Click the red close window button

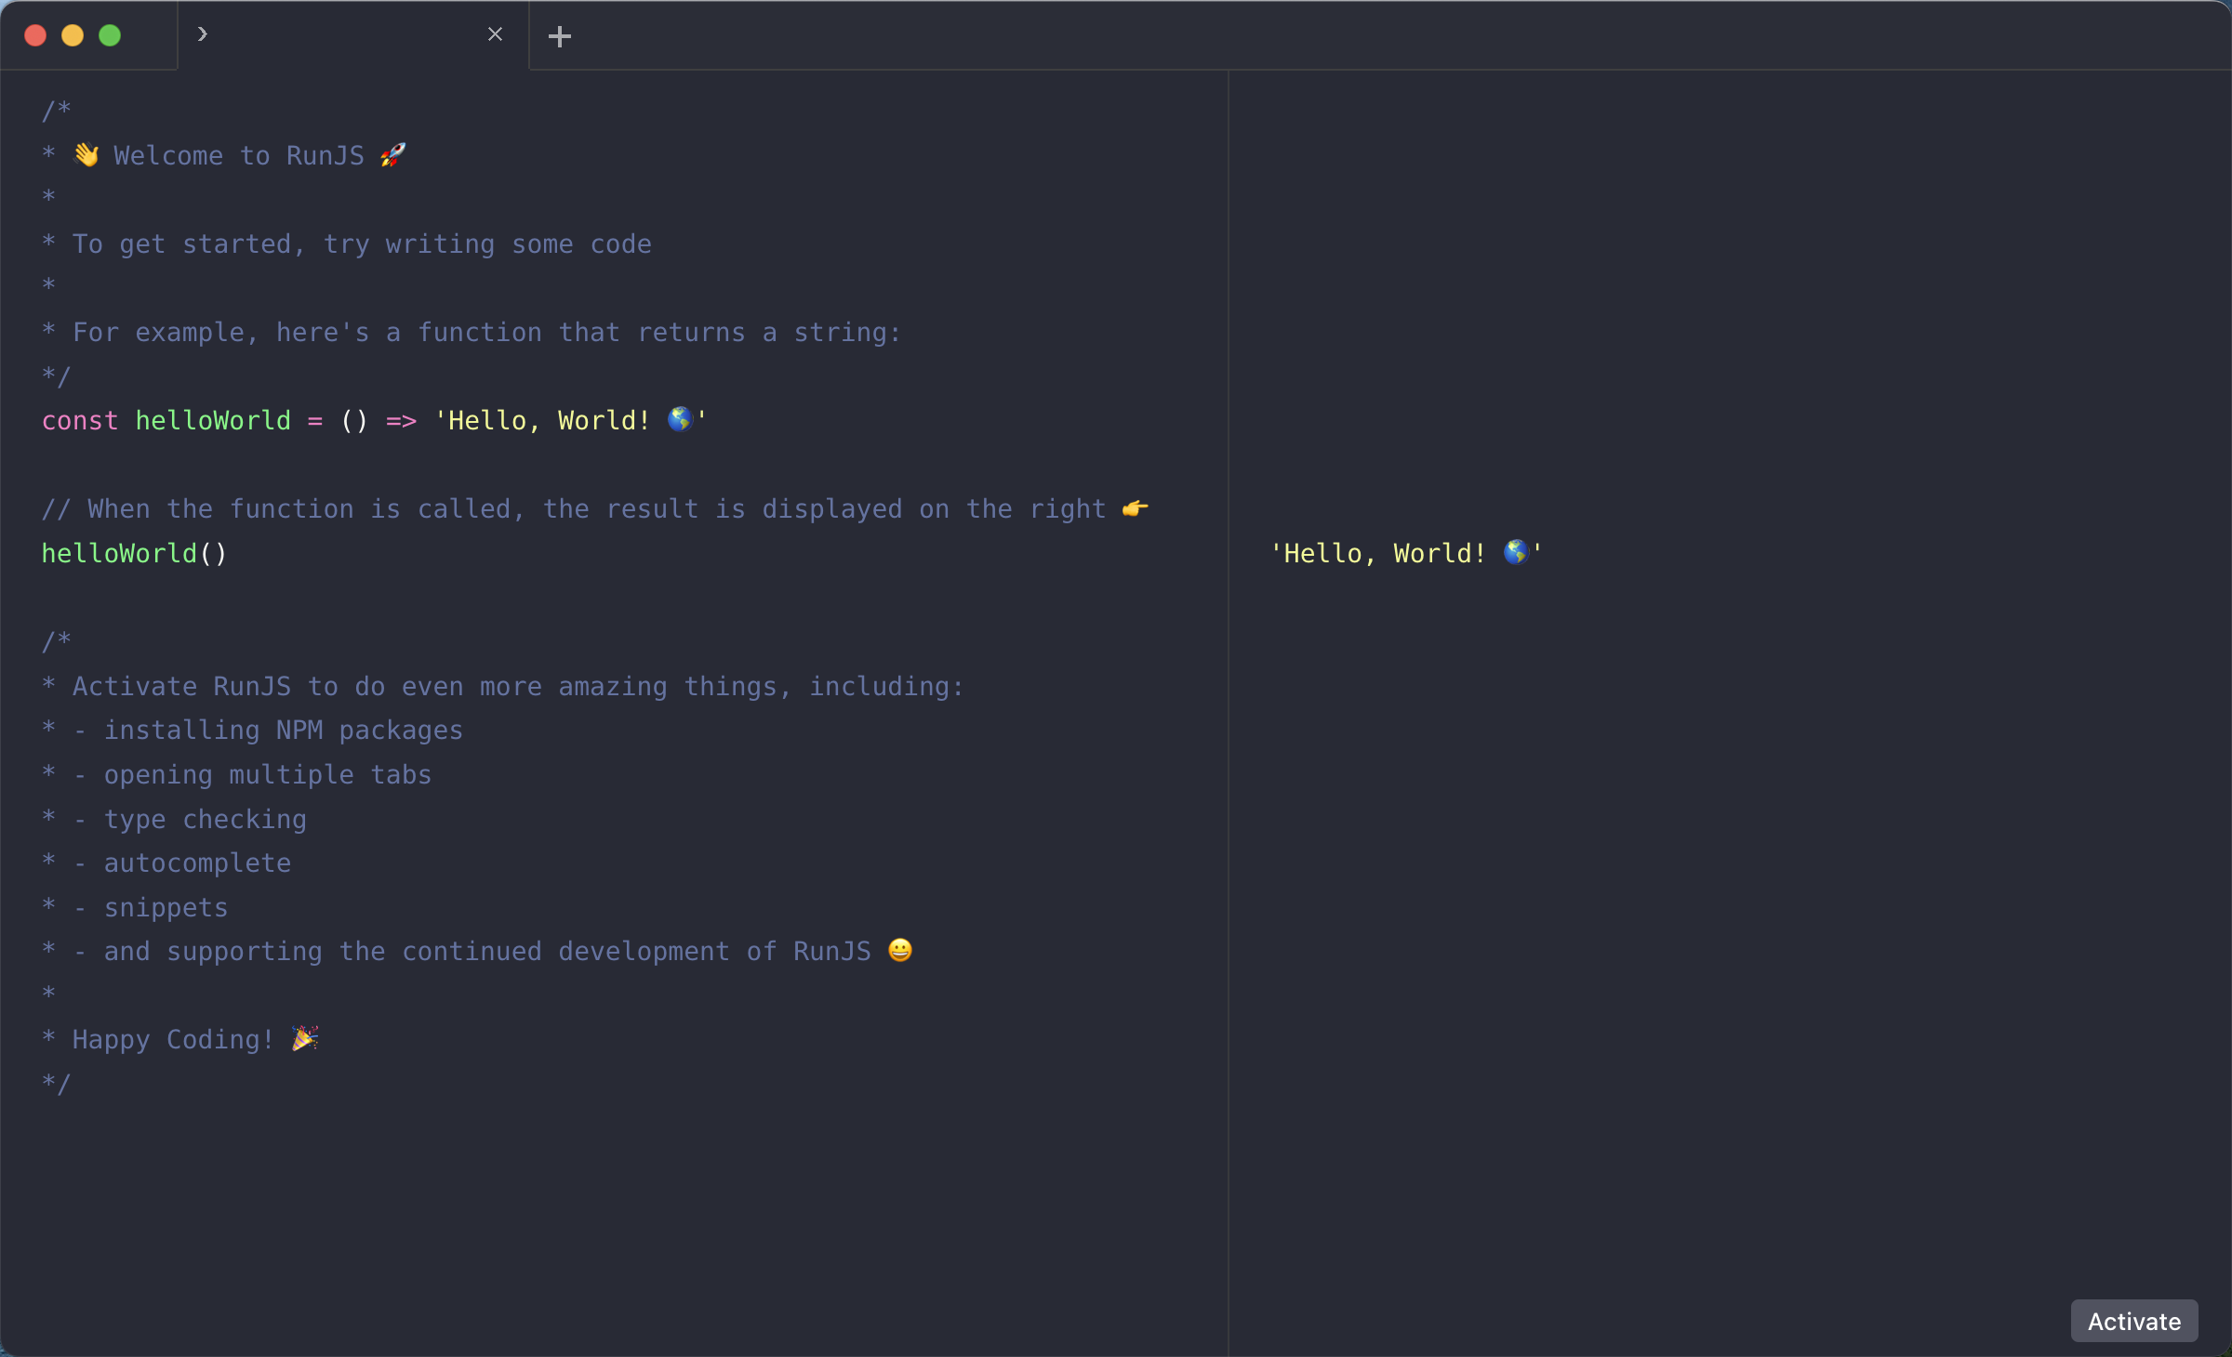click(35, 35)
